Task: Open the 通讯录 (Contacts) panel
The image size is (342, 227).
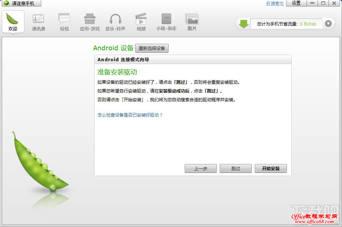Action: [38, 21]
